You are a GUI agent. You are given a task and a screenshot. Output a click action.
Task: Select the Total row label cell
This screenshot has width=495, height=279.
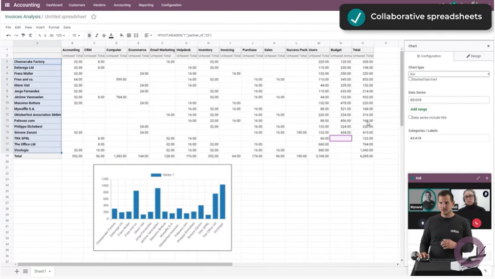pos(37,156)
